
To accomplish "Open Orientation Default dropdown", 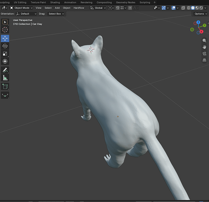I will [x=26, y=14].
